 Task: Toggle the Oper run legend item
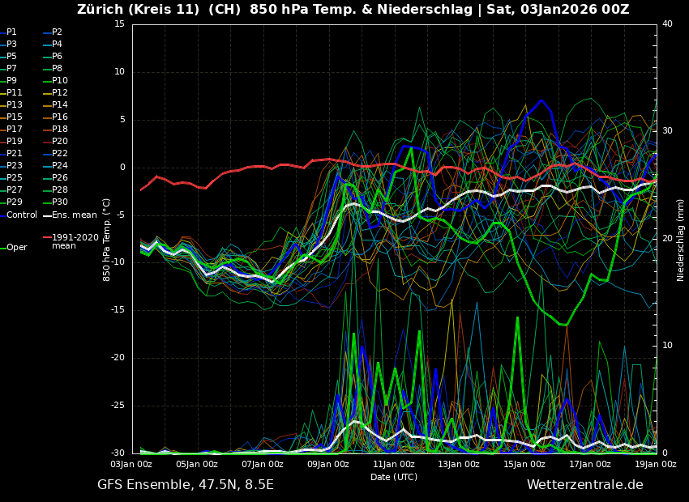click(16, 248)
